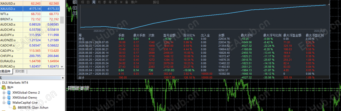Open the 路径 path tab

[156, 2]
